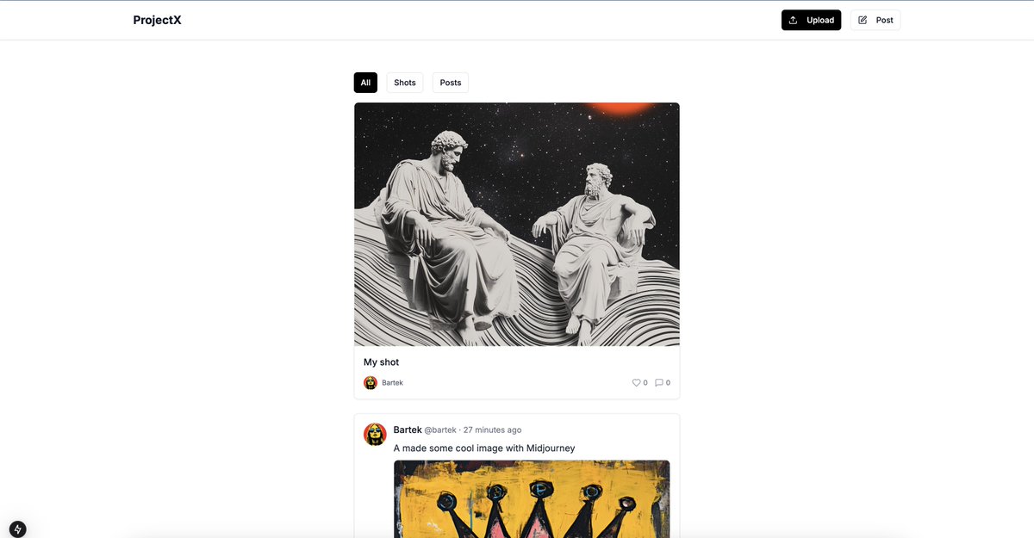Click the lightning bolt dev indicator icon
1034x538 pixels.
point(17,529)
